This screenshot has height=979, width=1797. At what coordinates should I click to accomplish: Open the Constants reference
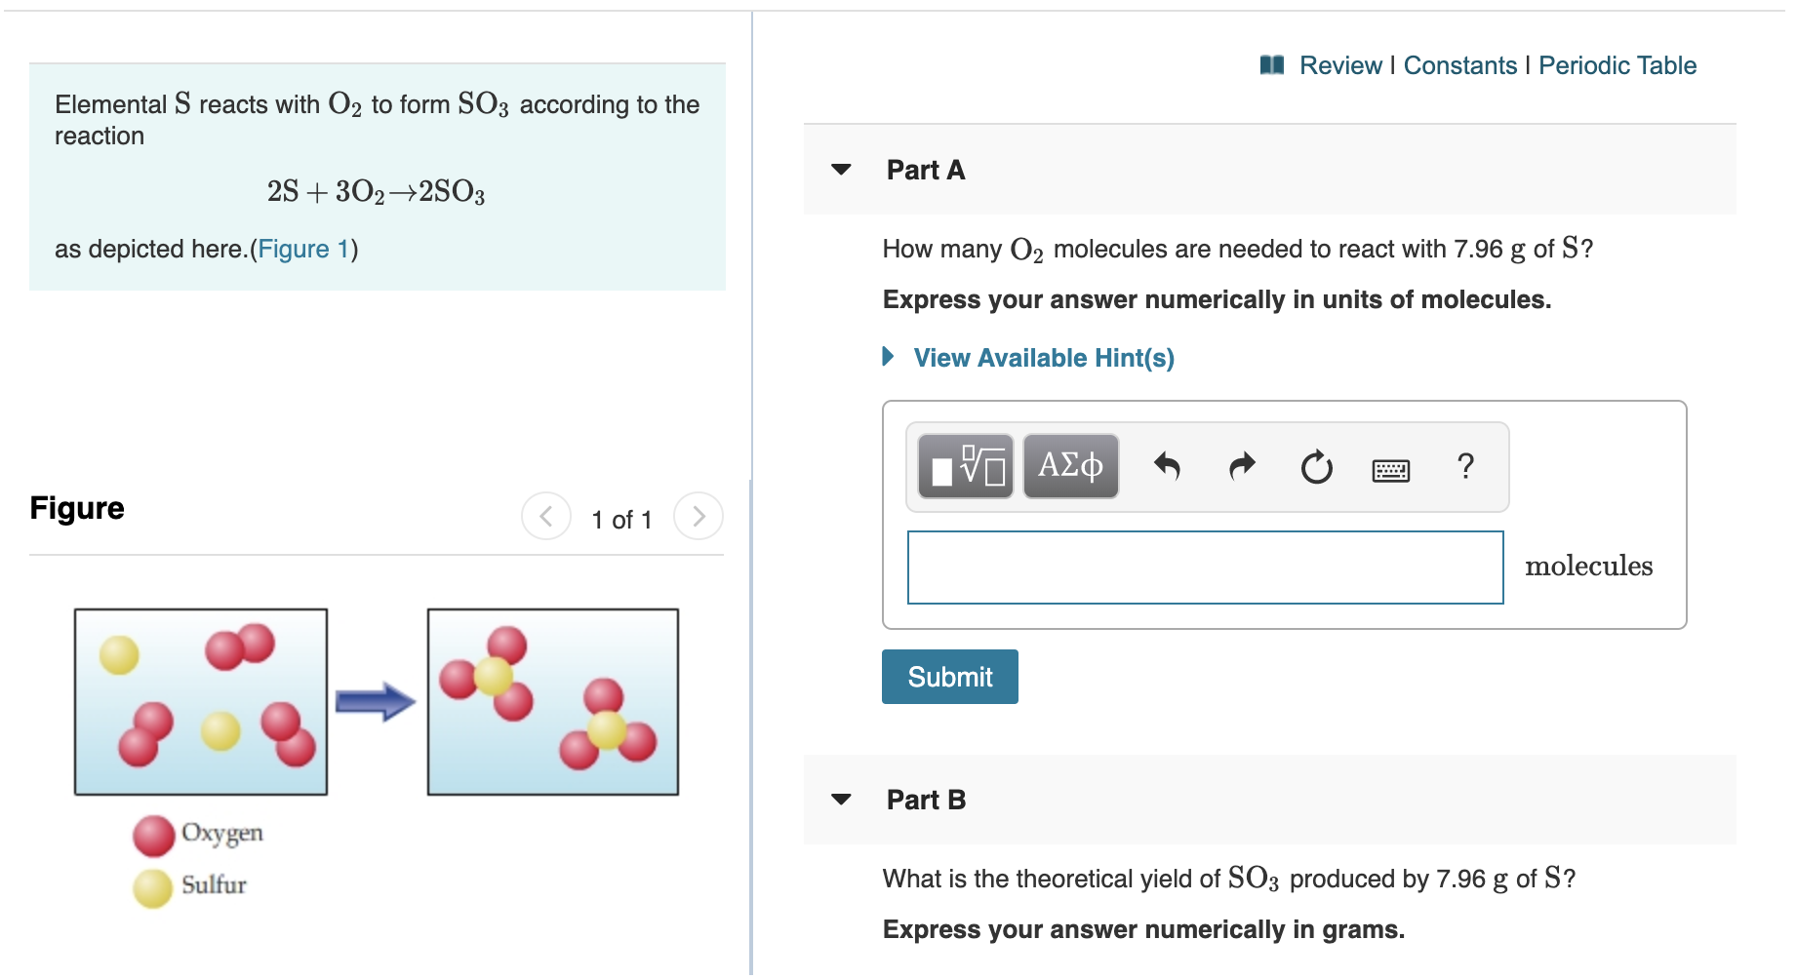tap(1461, 64)
